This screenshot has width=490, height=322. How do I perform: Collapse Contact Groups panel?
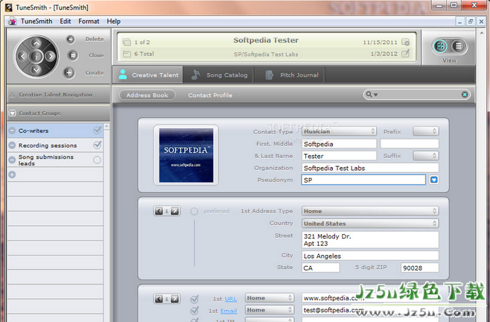pyautogui.click(x=12, y=113)
